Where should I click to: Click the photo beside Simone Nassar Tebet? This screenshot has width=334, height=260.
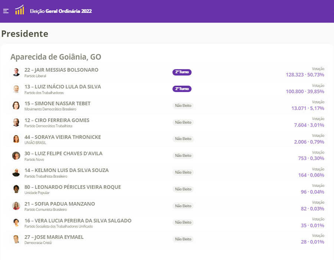tap(16, 105)
